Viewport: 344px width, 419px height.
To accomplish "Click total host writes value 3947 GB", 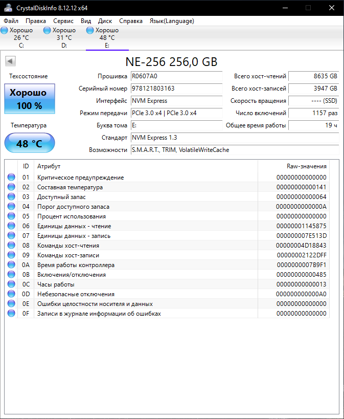I will pyautogui.click(x=314, y=89).
